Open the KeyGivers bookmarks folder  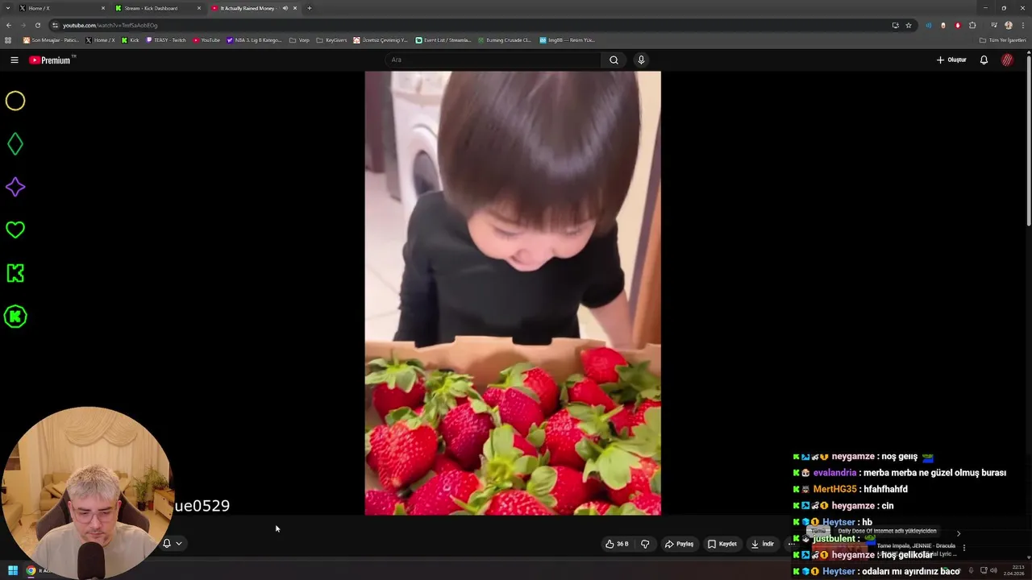(331, 40)
